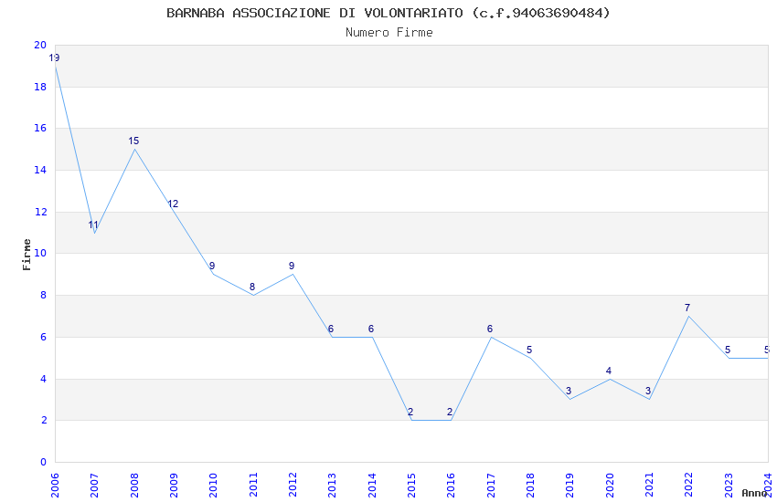
Task: Click the subtitle Numero Firme
Action: pos(389,33)
